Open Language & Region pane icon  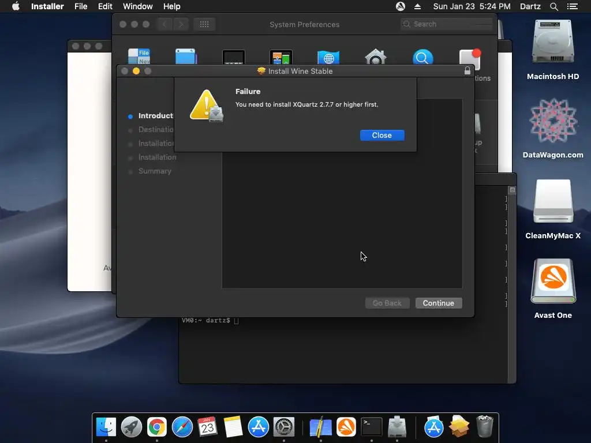pyautogui.click(x=328, y=57)
